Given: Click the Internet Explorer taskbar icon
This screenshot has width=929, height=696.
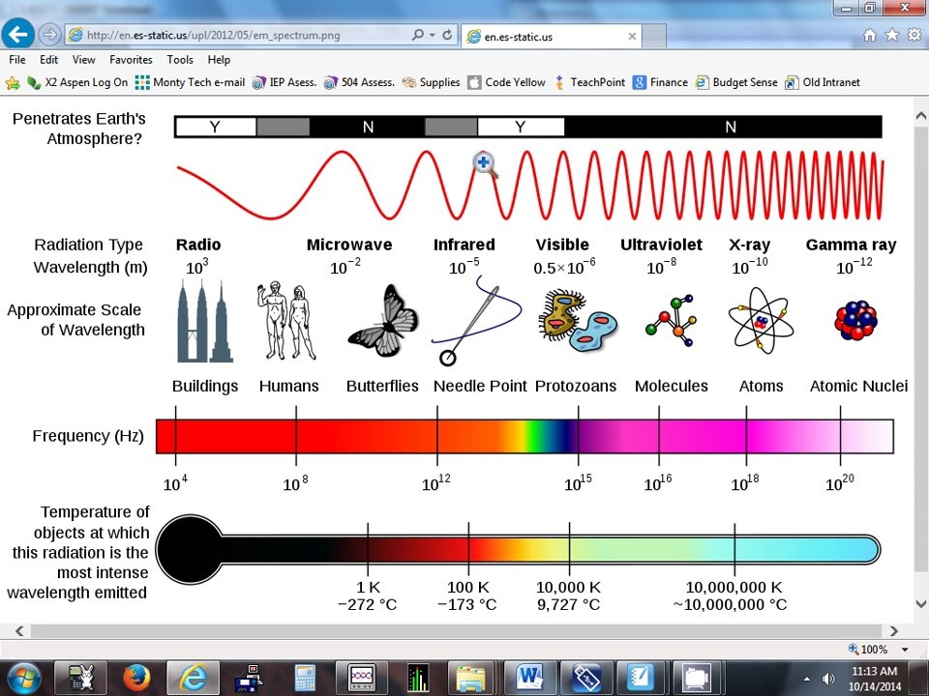Looking at the screenshot, I should pyautogui.click(x=194, y=678).
